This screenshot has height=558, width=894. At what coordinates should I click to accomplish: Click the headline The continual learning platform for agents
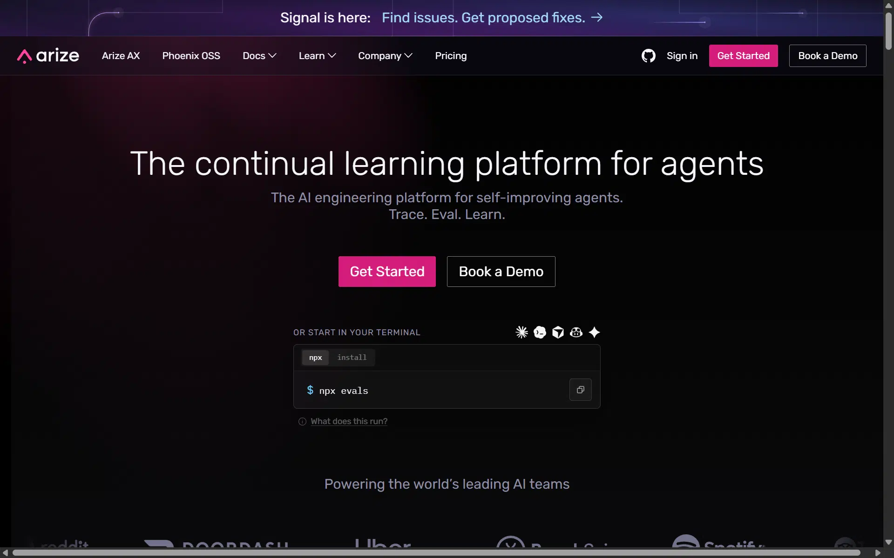(x=447, y=164)
